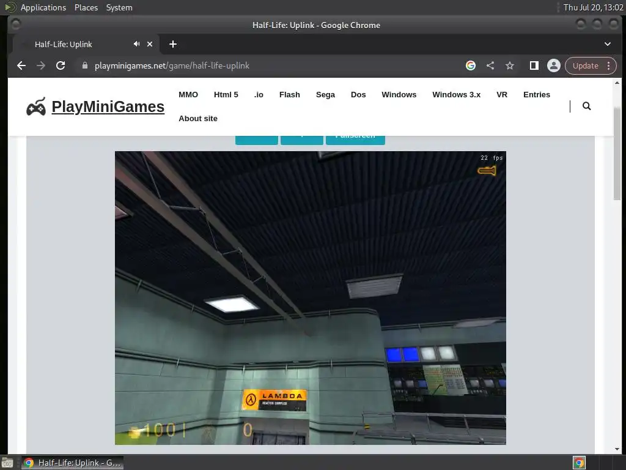
Task: Open the site search magnifier icon
Action: [586, 106]
